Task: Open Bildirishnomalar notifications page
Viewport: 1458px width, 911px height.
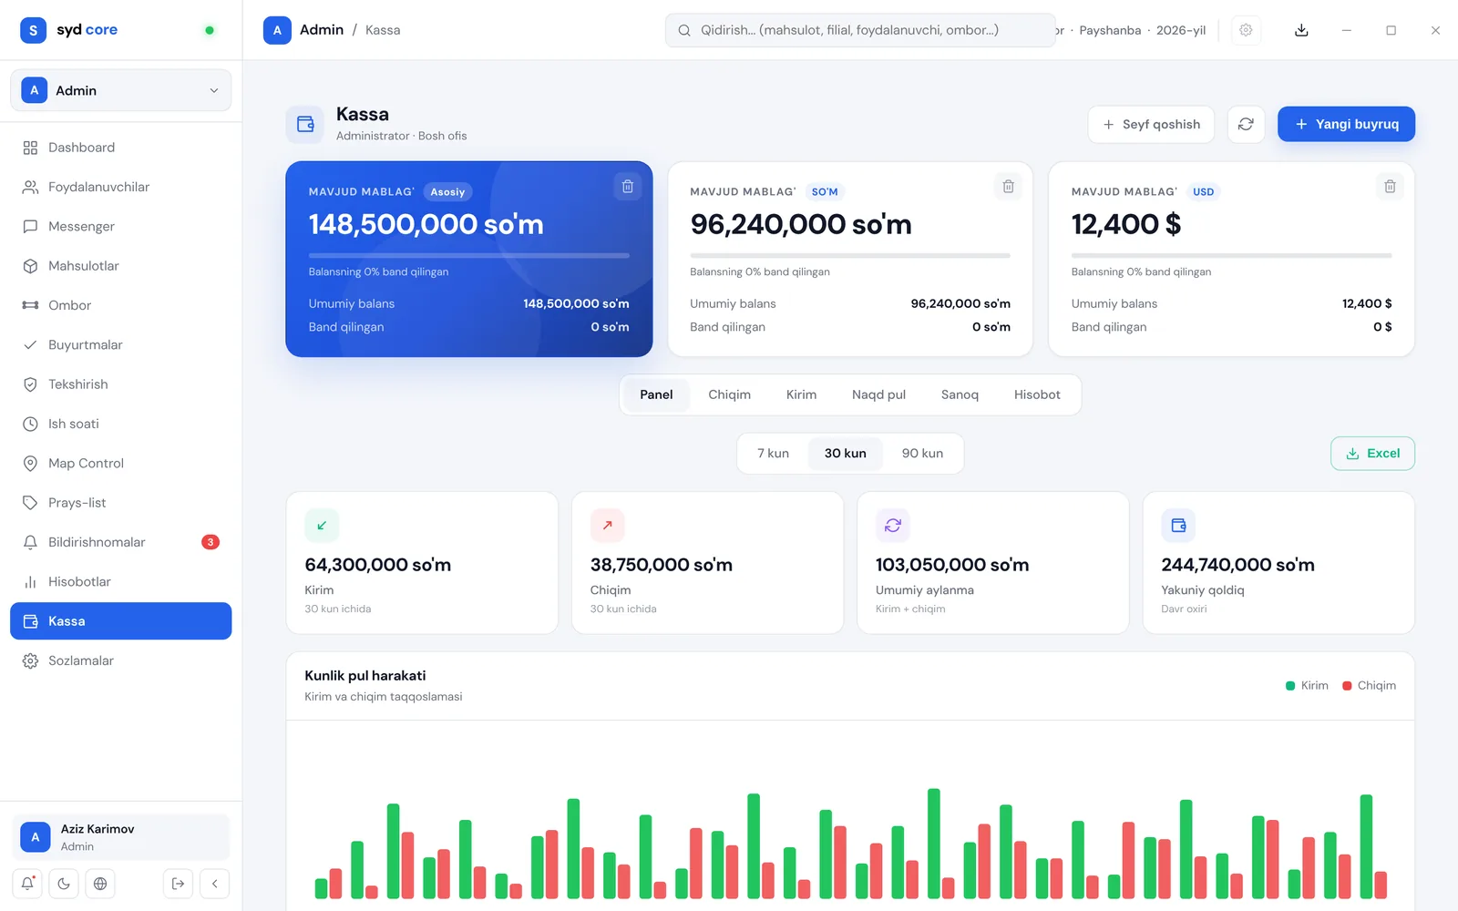Action: click(120, 542)
